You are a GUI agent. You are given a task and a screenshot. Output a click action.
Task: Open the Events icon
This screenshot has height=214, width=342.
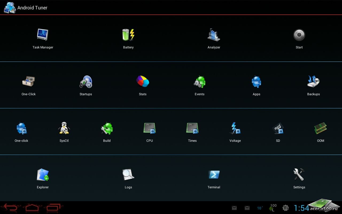click(200, 82)
